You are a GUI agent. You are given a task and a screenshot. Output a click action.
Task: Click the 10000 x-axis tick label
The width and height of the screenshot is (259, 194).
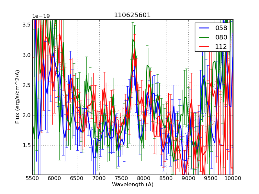(233, 178)
